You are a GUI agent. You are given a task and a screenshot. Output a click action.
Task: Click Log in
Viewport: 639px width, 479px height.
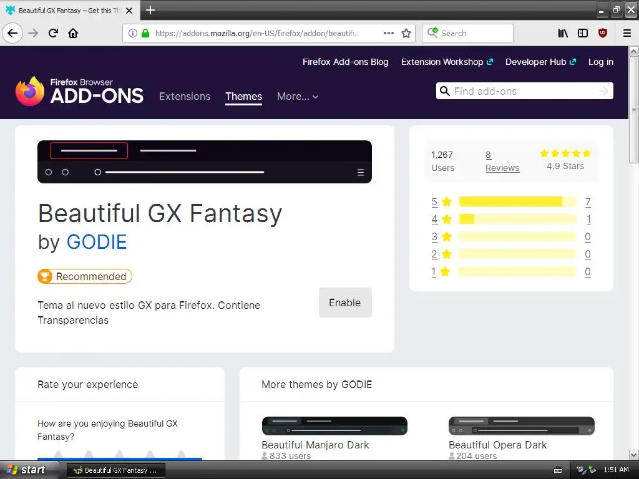point(601,62)
